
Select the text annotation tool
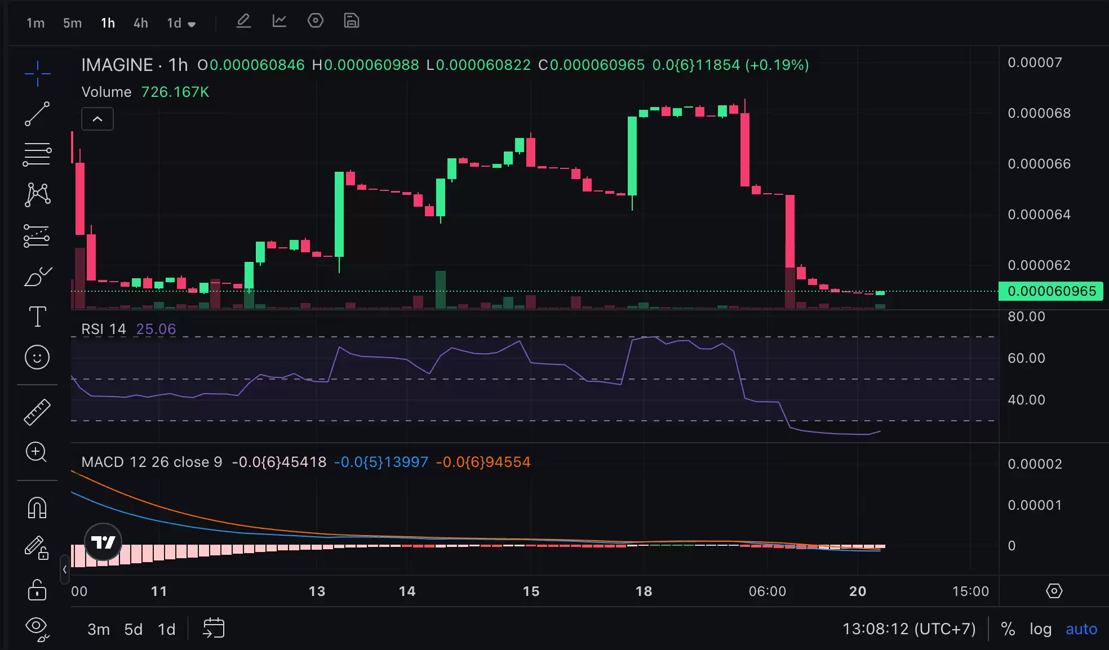pyautogui.click(x=37, y=317)
